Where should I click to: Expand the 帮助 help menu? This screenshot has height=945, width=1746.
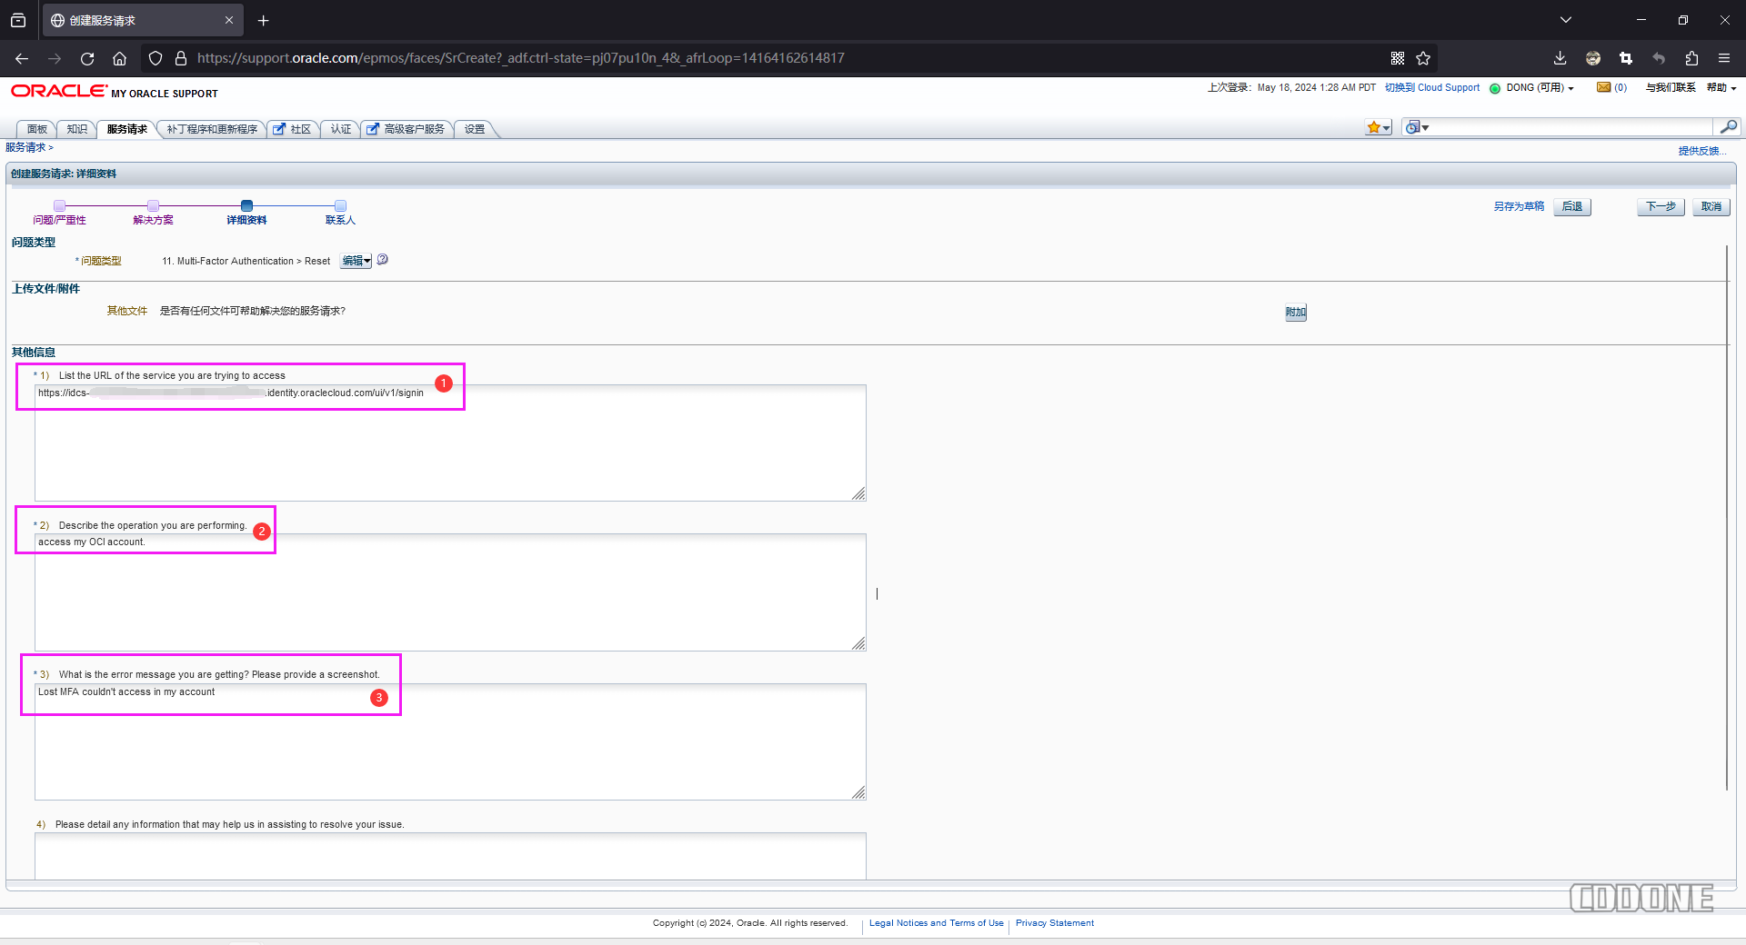(1721, 88)
